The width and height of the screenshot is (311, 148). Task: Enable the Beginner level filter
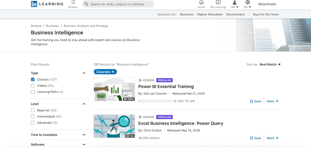33,110
